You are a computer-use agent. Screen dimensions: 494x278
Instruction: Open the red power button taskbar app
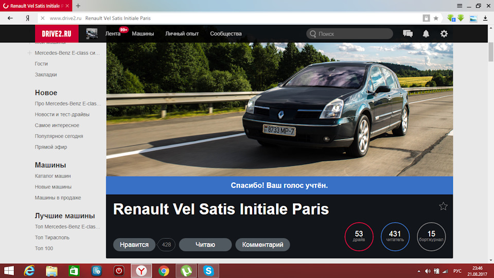pyautogui.click(x=119, y=271)
